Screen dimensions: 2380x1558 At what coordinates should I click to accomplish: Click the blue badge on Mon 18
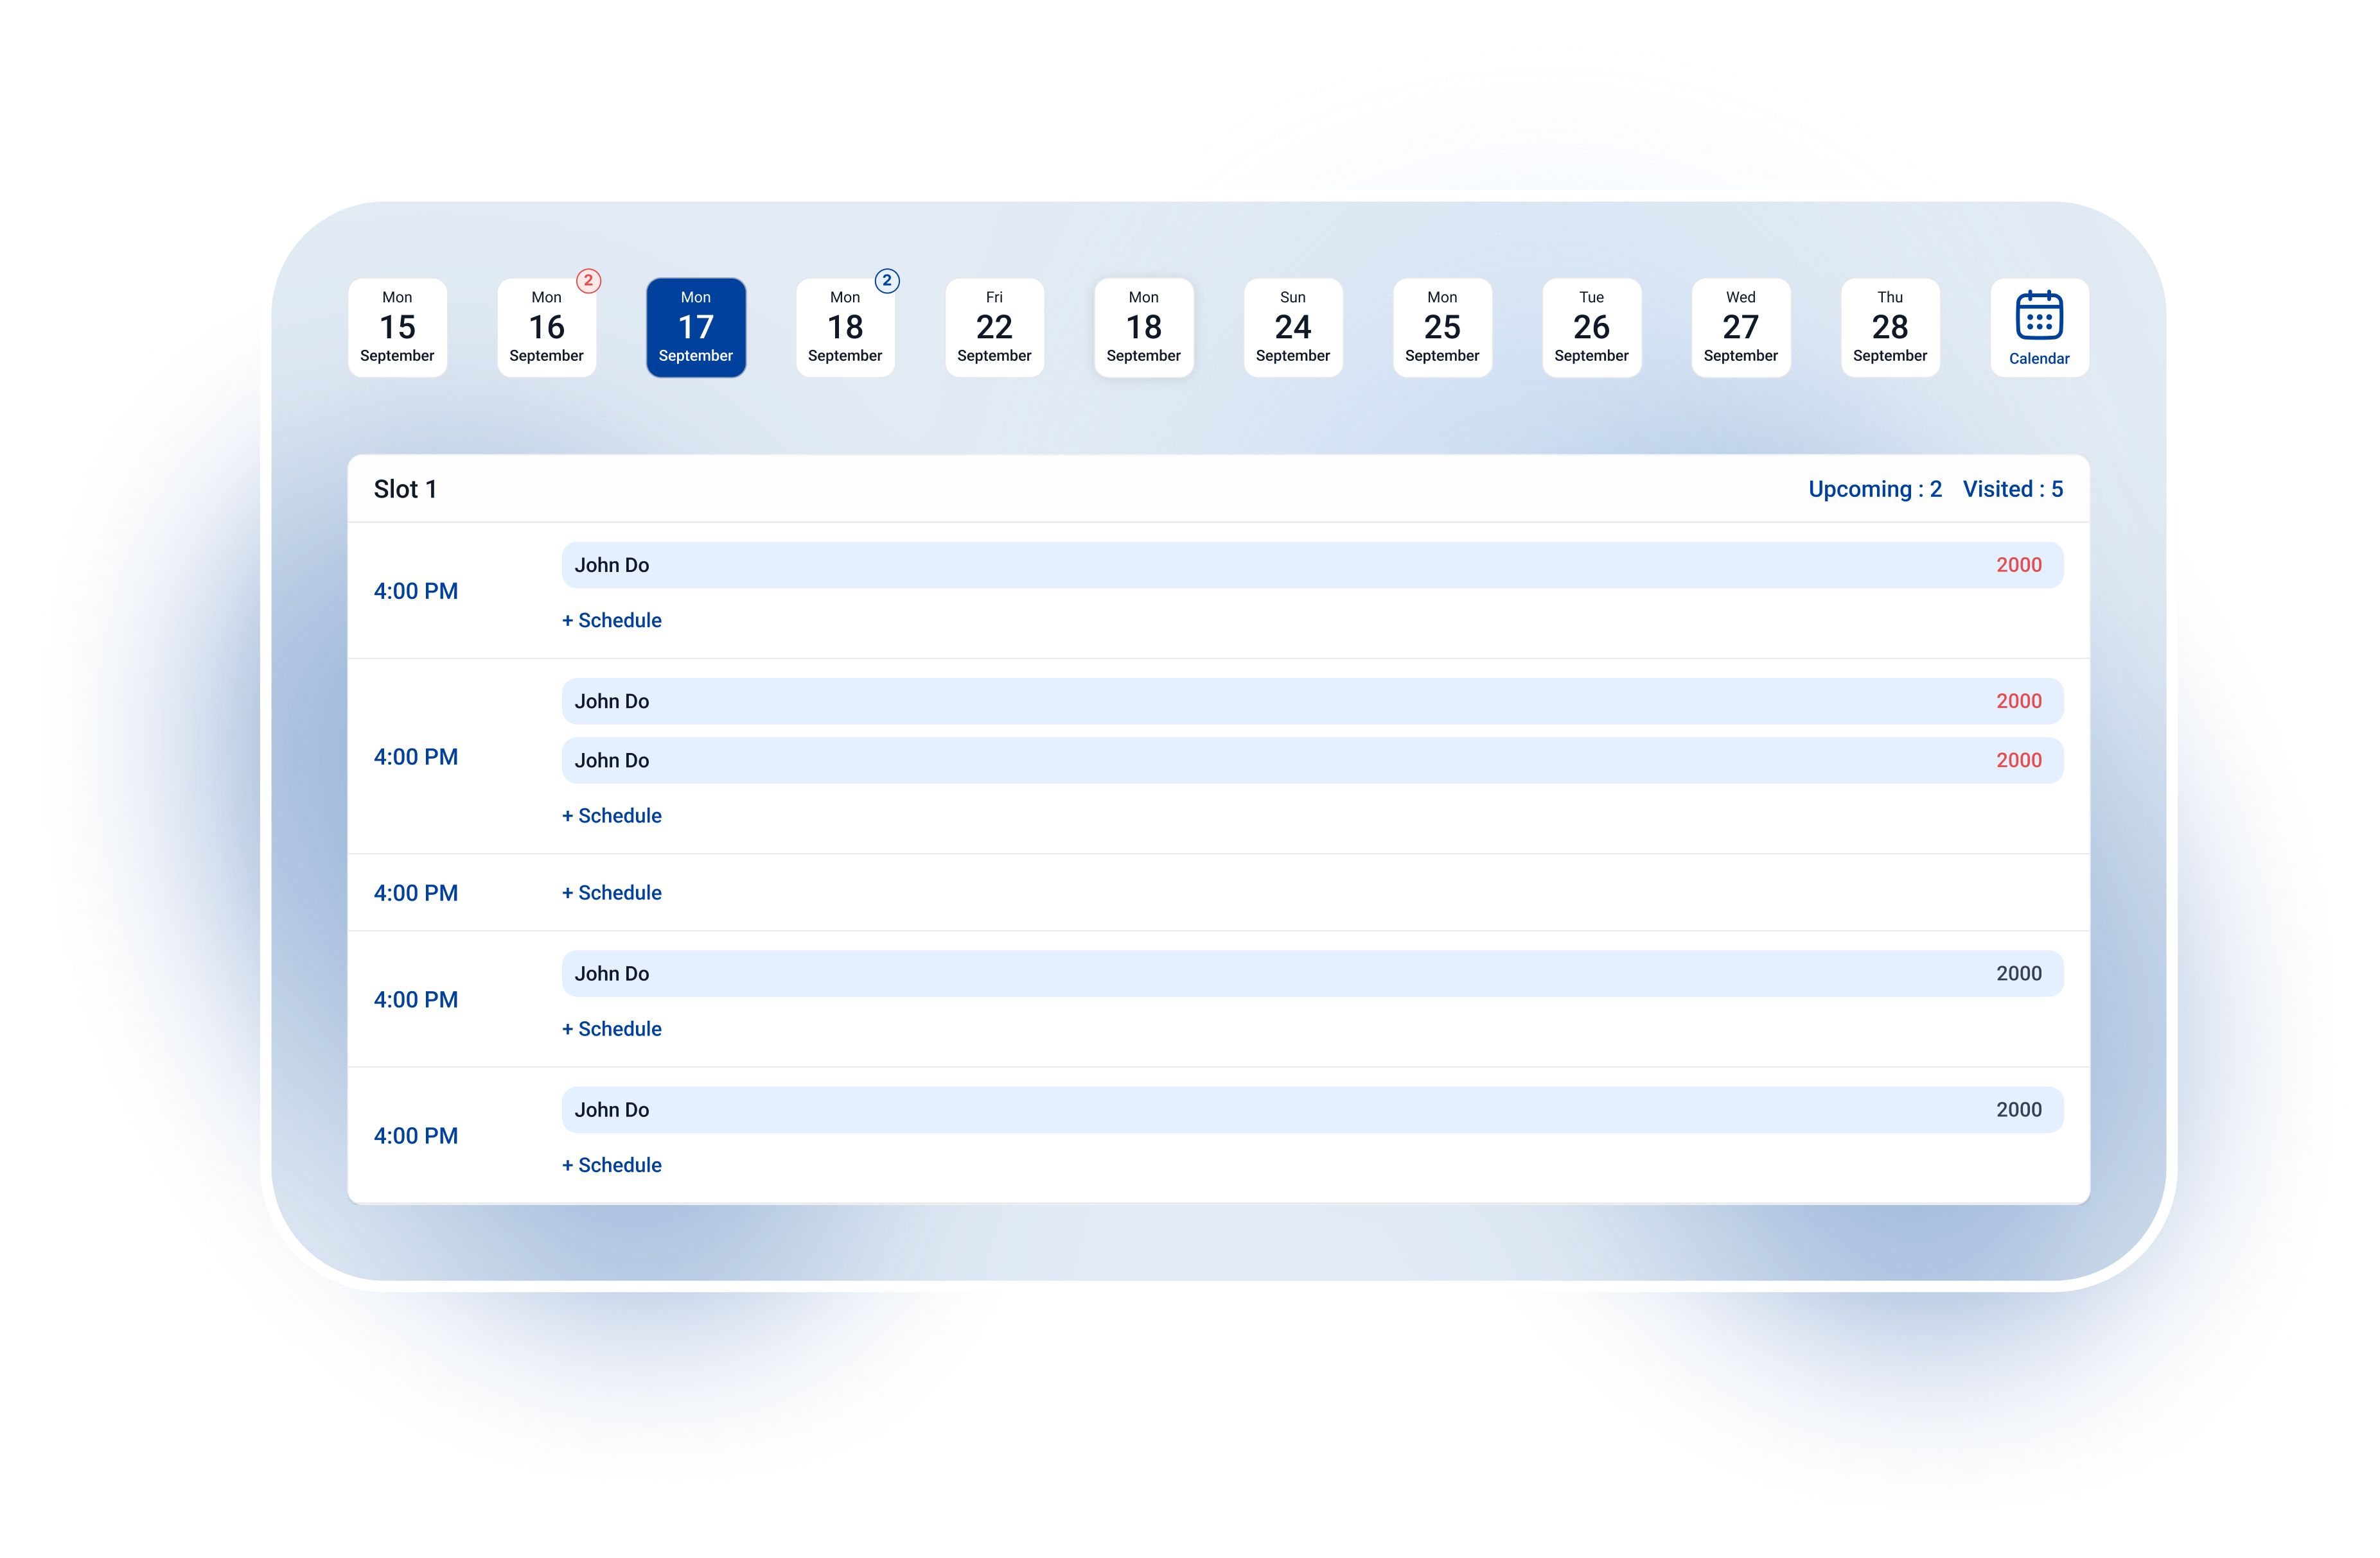[886, 281]
